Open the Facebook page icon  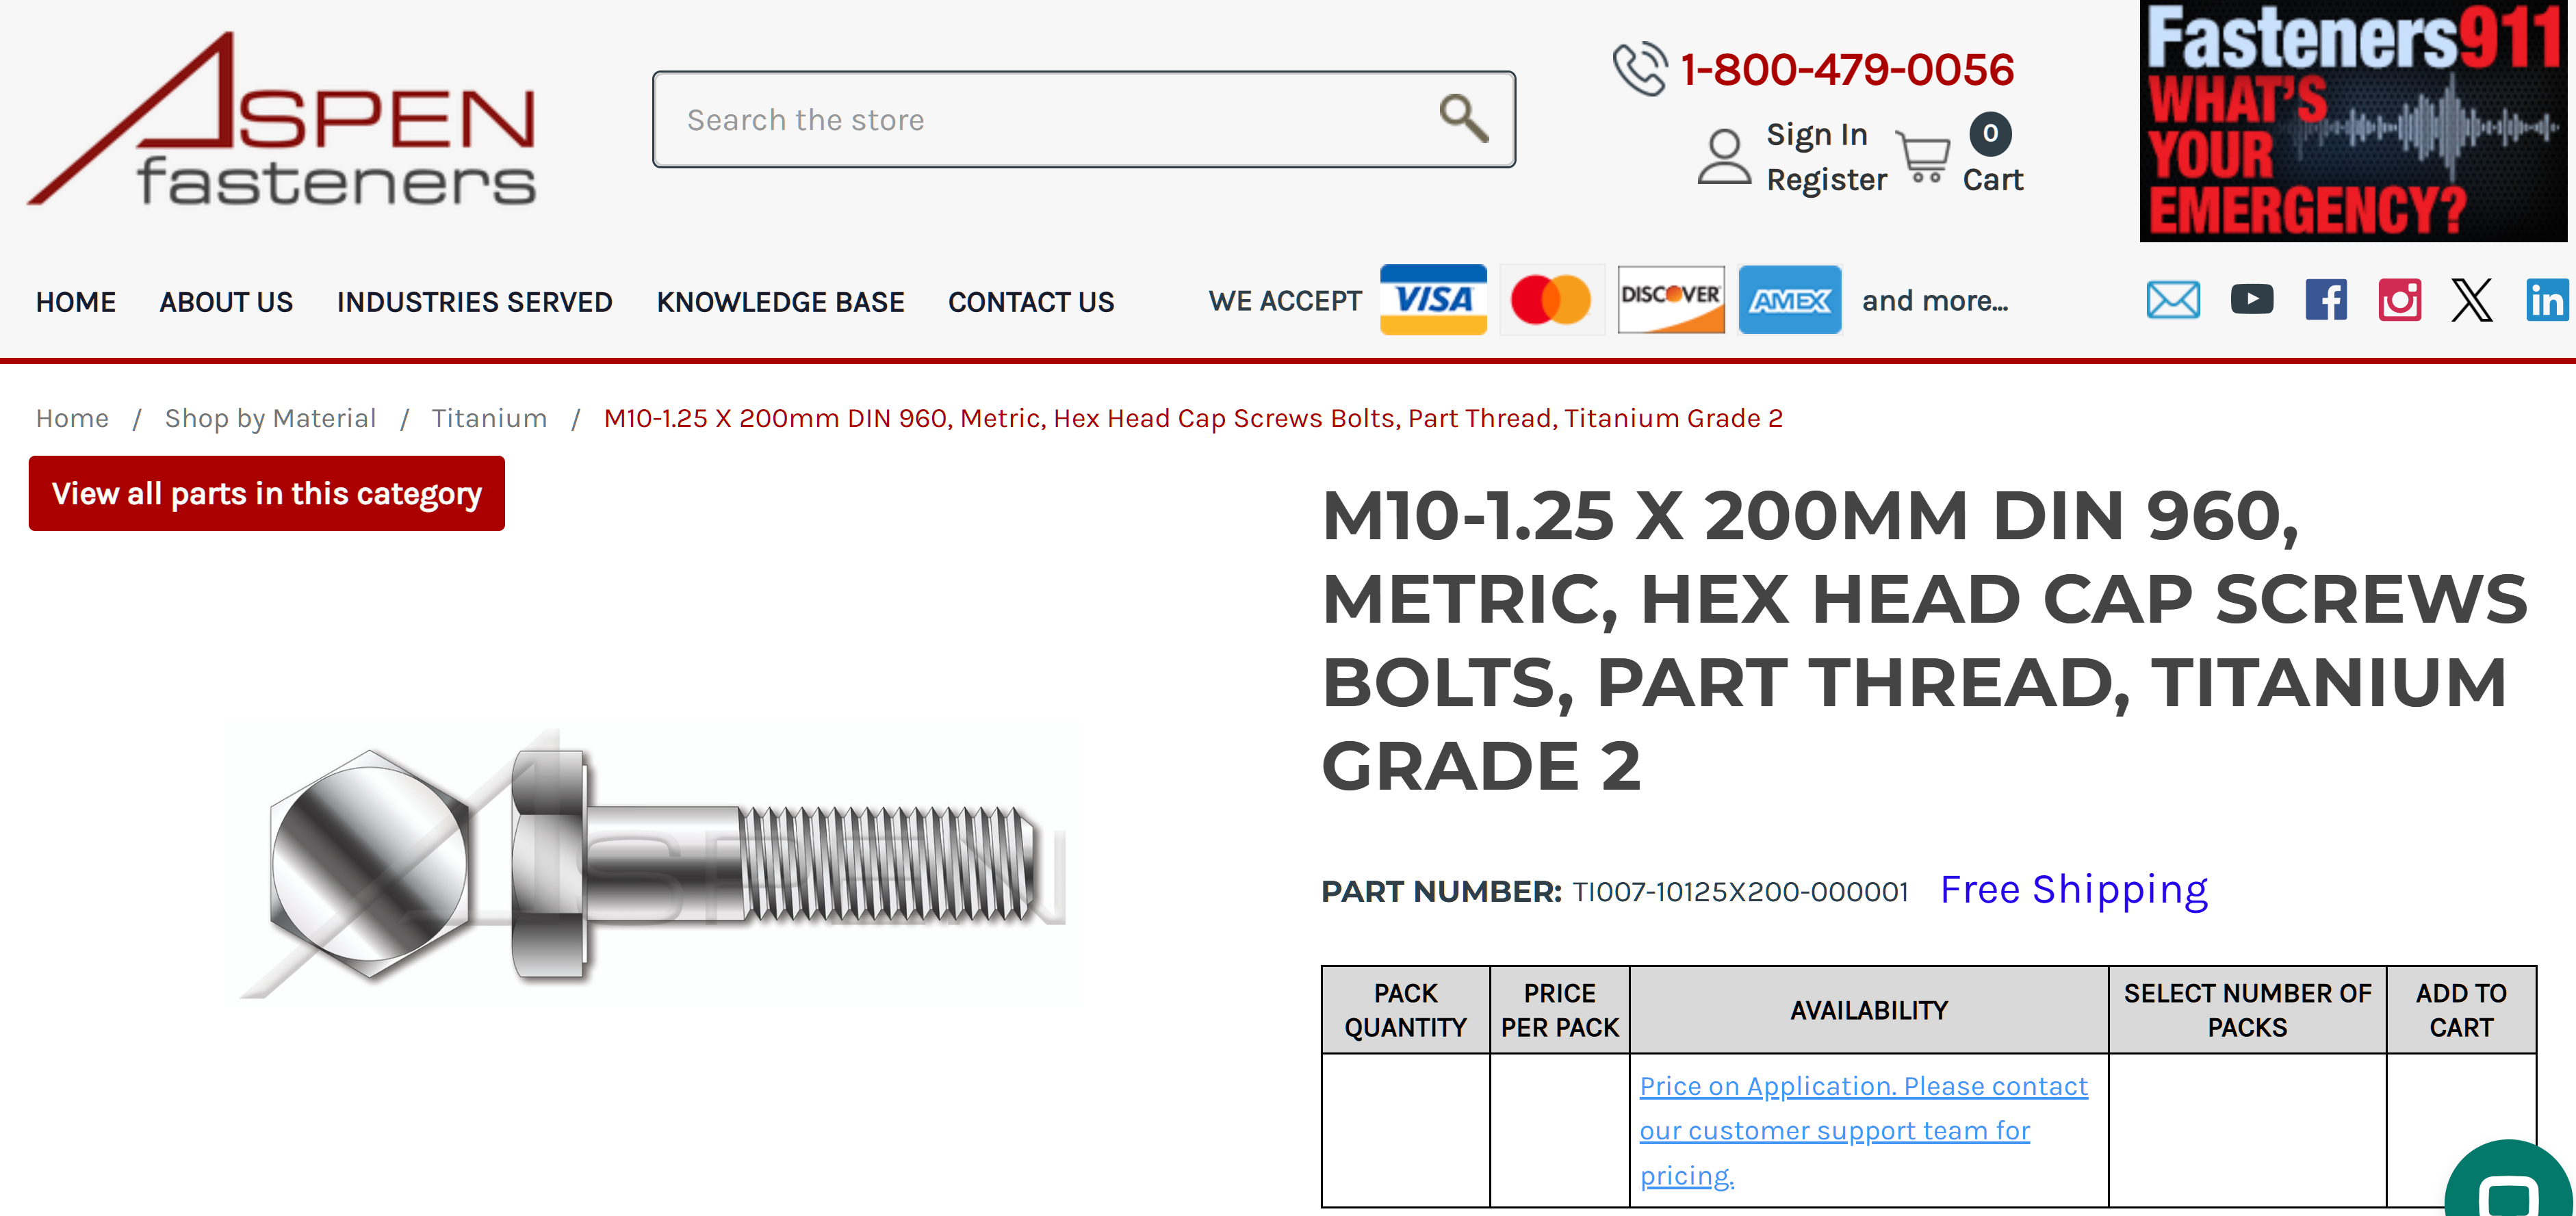coord(2326,300)
